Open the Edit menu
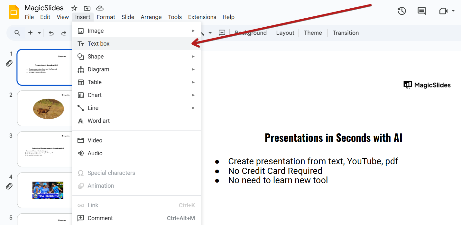The image size is (461, 225). (x=45, y=17)
